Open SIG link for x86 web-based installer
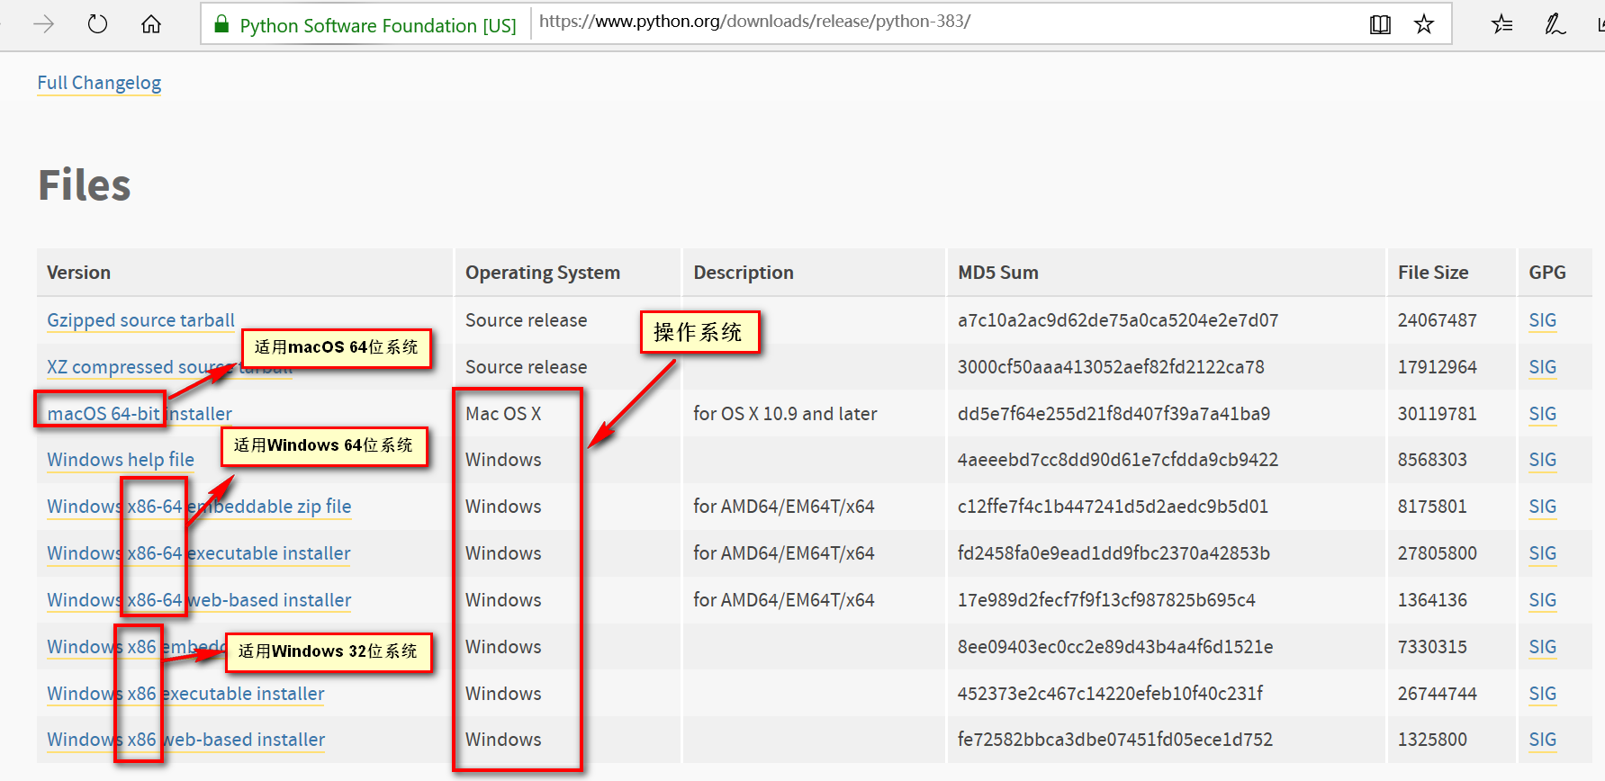 (x=1542, y=740)
